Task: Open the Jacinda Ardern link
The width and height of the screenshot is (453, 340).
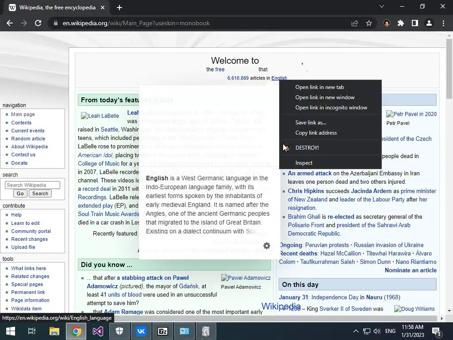Action: [x=371, y=191]
